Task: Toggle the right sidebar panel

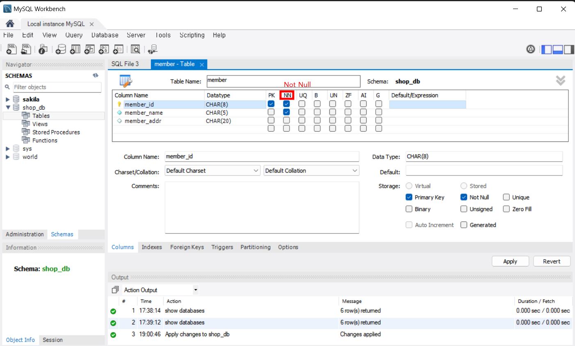Action: (569, 50)
